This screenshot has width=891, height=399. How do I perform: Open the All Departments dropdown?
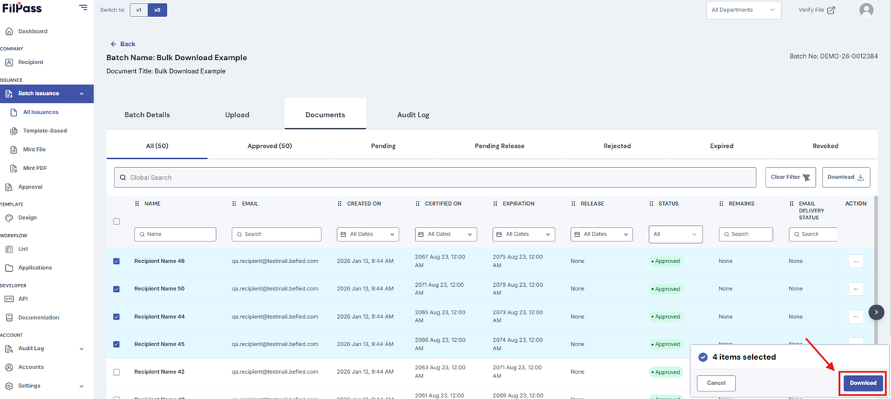(x=743, y=10)
